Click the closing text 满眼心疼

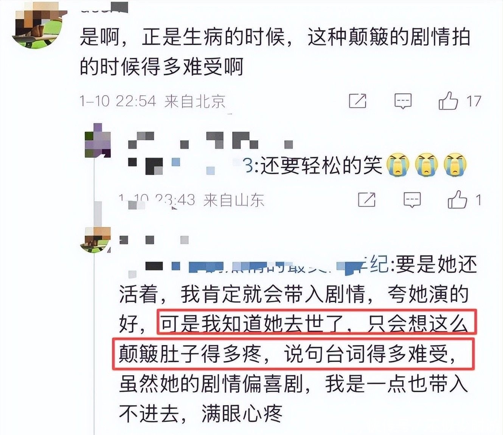(x=242, y=414)
